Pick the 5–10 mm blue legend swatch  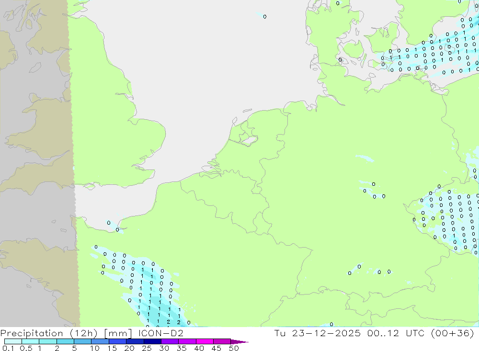(82, 341)
